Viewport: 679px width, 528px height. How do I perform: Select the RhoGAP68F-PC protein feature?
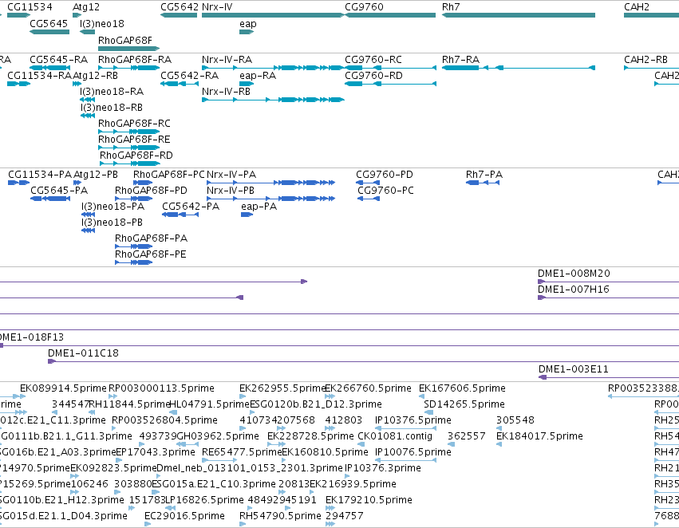coord(143,183)
